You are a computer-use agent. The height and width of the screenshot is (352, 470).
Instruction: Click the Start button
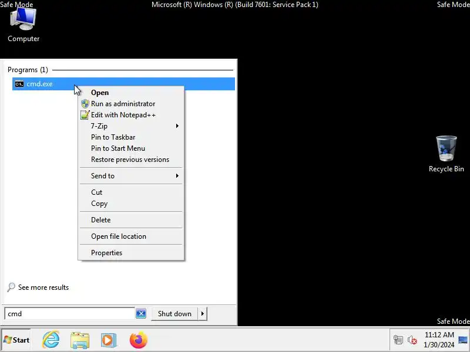16,340
